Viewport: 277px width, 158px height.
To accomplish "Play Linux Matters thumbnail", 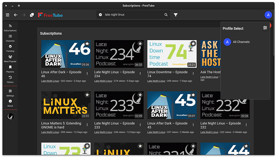I will tap(66, 105).
